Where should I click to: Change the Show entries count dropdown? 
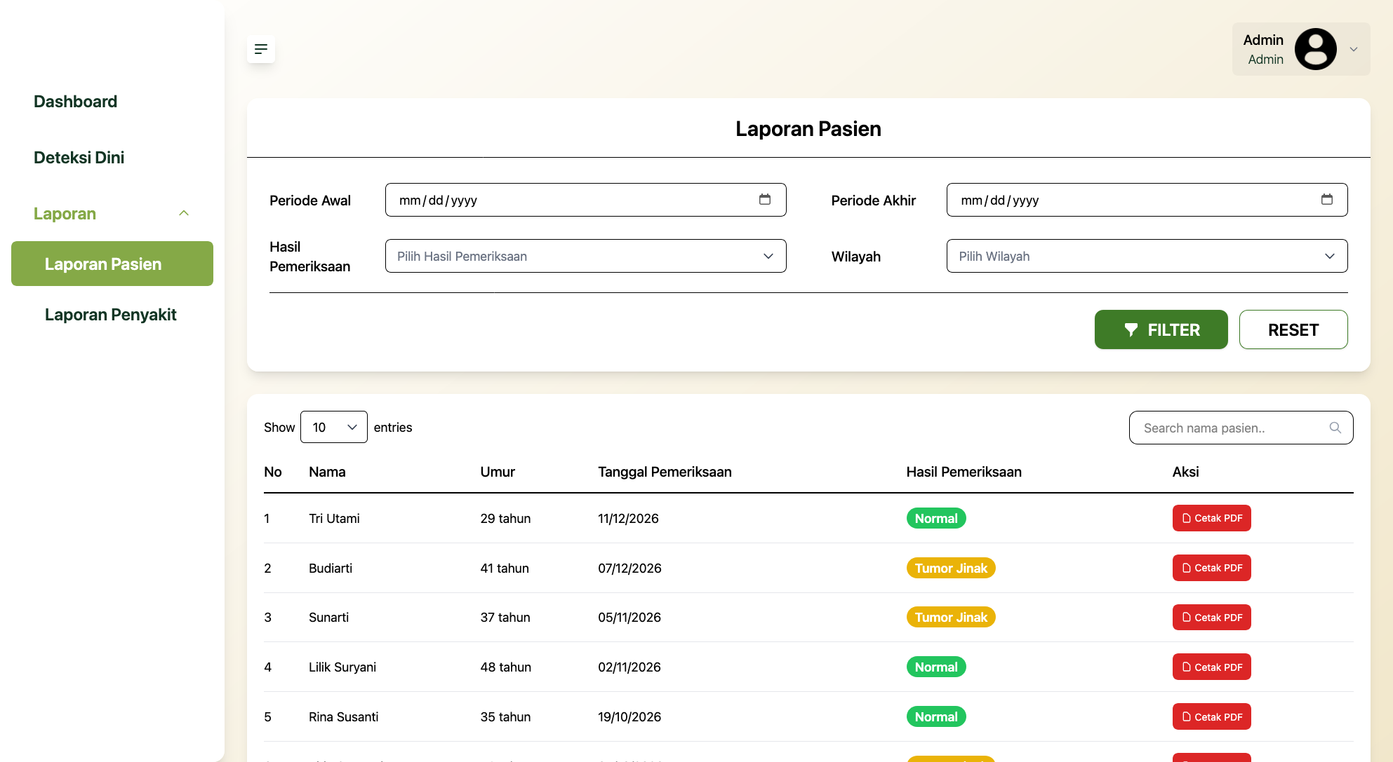[x=333, y=427]
